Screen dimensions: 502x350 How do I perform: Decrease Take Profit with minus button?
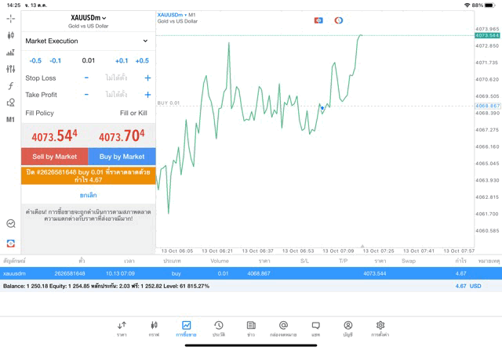[x=86, y=95]
